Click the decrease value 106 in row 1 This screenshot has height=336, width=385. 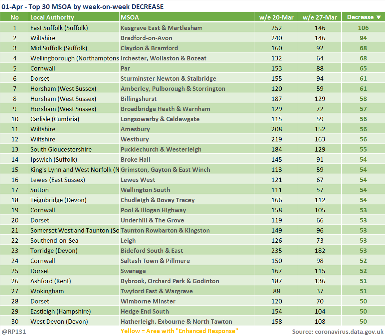click(x=363, y=28)
